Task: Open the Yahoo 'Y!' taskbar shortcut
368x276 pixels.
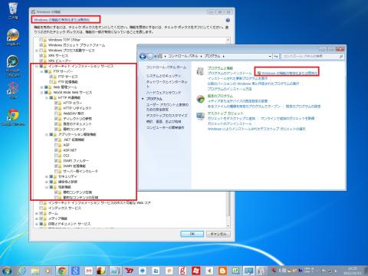Action: 129,271
